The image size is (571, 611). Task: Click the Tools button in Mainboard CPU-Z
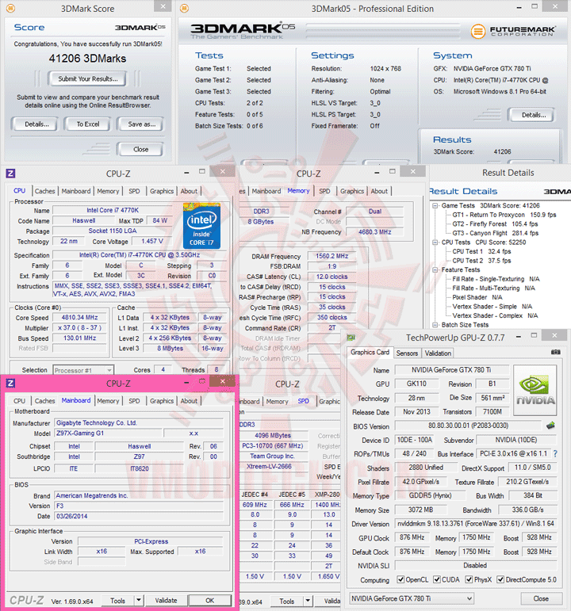(x=118, y=601)
